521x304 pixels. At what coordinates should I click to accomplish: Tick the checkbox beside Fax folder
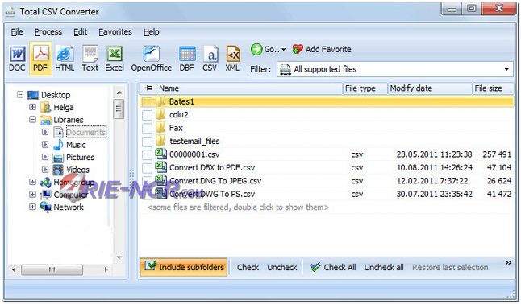click(x=147, y=129)
